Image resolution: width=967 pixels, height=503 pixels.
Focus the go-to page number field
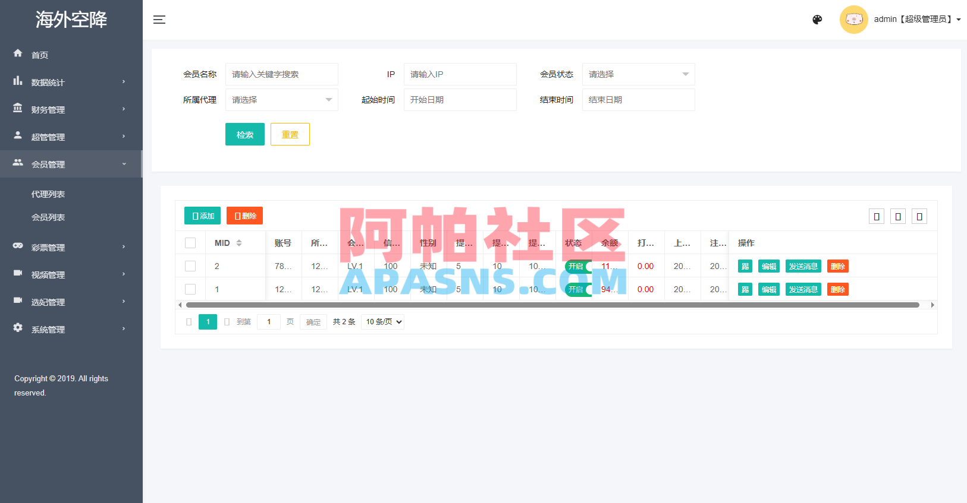pyautogui.click(x=269, y=322)
